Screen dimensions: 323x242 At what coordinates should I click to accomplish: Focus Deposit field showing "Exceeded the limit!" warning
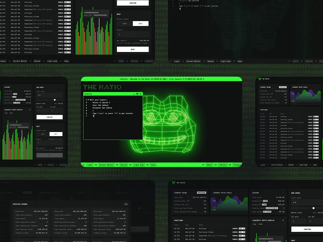[x=50, y=143]
